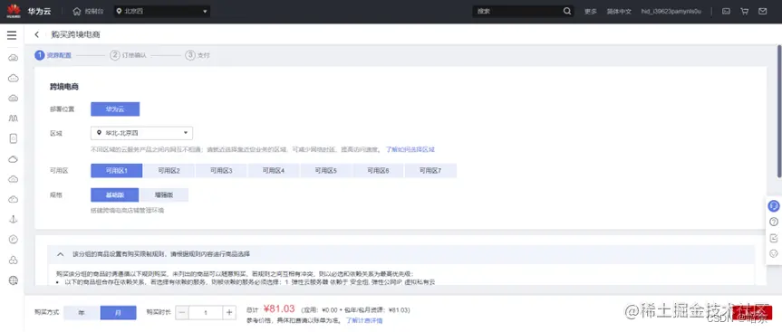Select 可用区1
782x332 pixels.
(117, 171)
